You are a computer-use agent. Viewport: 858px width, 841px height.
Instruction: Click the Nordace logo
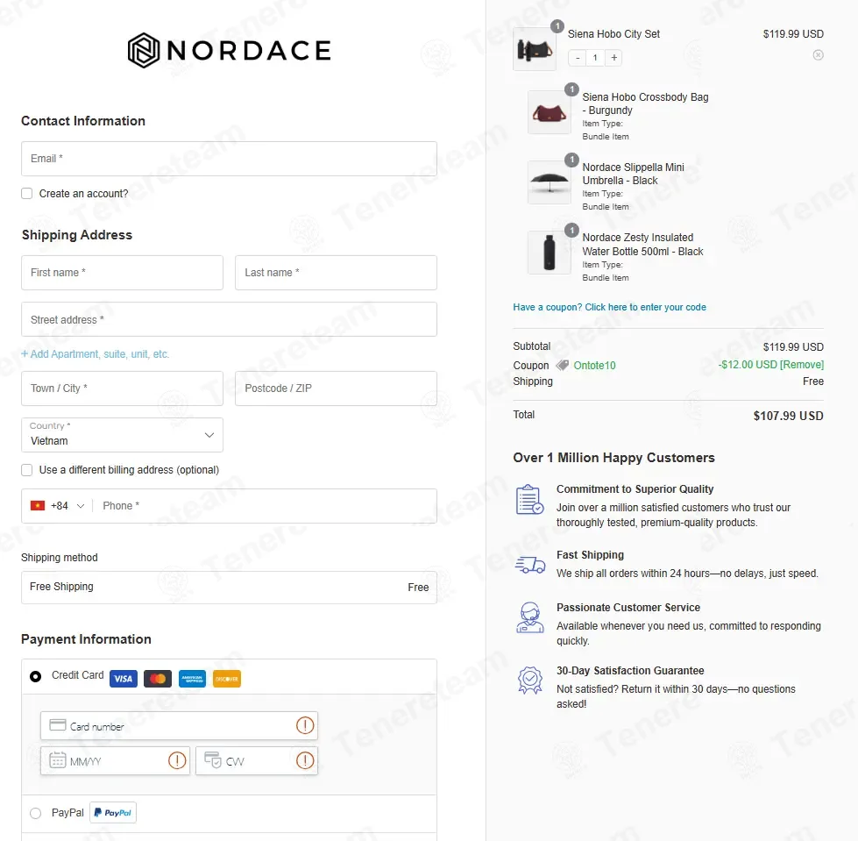[230, 50]
